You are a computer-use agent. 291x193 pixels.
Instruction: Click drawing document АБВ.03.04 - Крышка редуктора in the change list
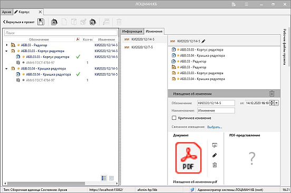[x=198, y=56]
